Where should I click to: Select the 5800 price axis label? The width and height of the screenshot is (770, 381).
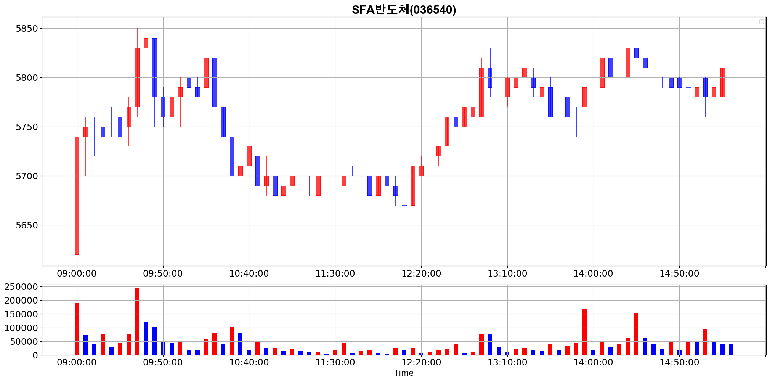[27, 78]
